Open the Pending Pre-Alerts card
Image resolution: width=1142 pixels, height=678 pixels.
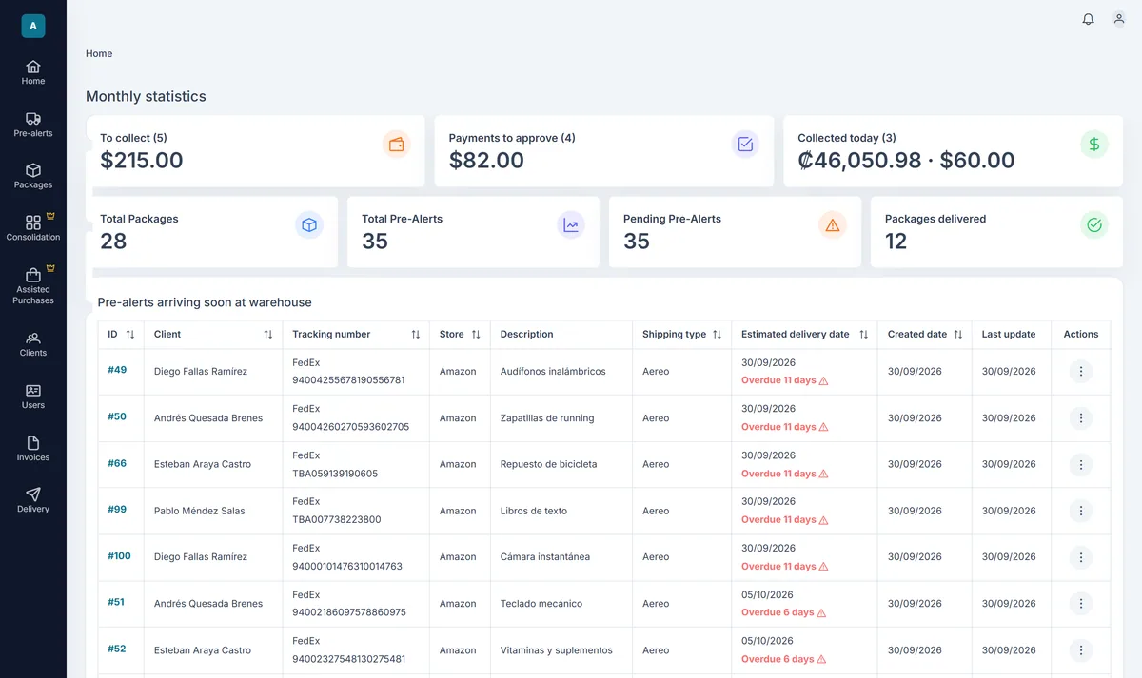point(735,232)
